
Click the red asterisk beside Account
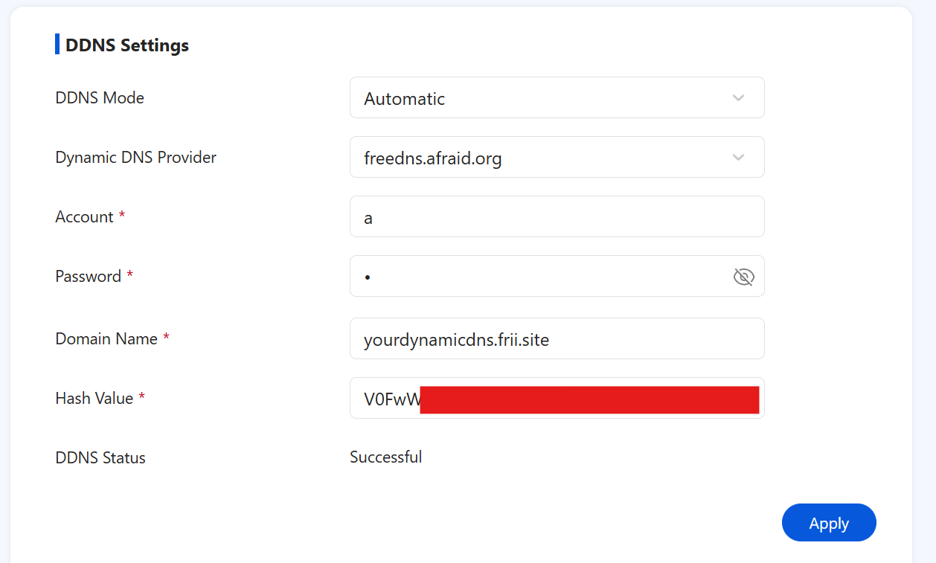click(123, 215)
